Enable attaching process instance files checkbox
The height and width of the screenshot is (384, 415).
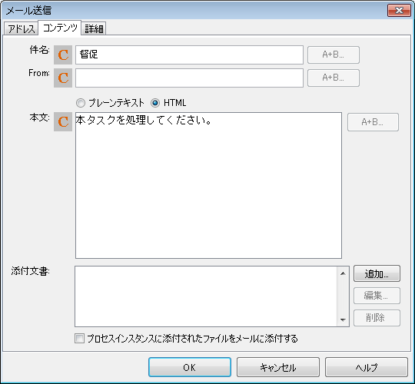pyautogui.click(x=79, y=338)
